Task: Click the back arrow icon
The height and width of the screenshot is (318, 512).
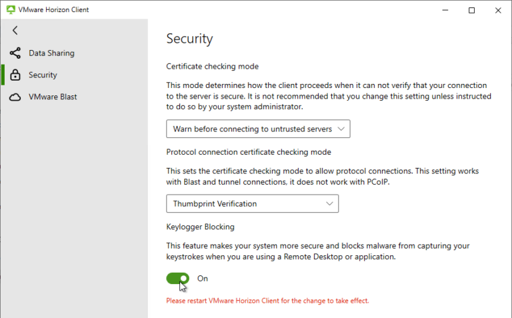Action: click(15, 30)
